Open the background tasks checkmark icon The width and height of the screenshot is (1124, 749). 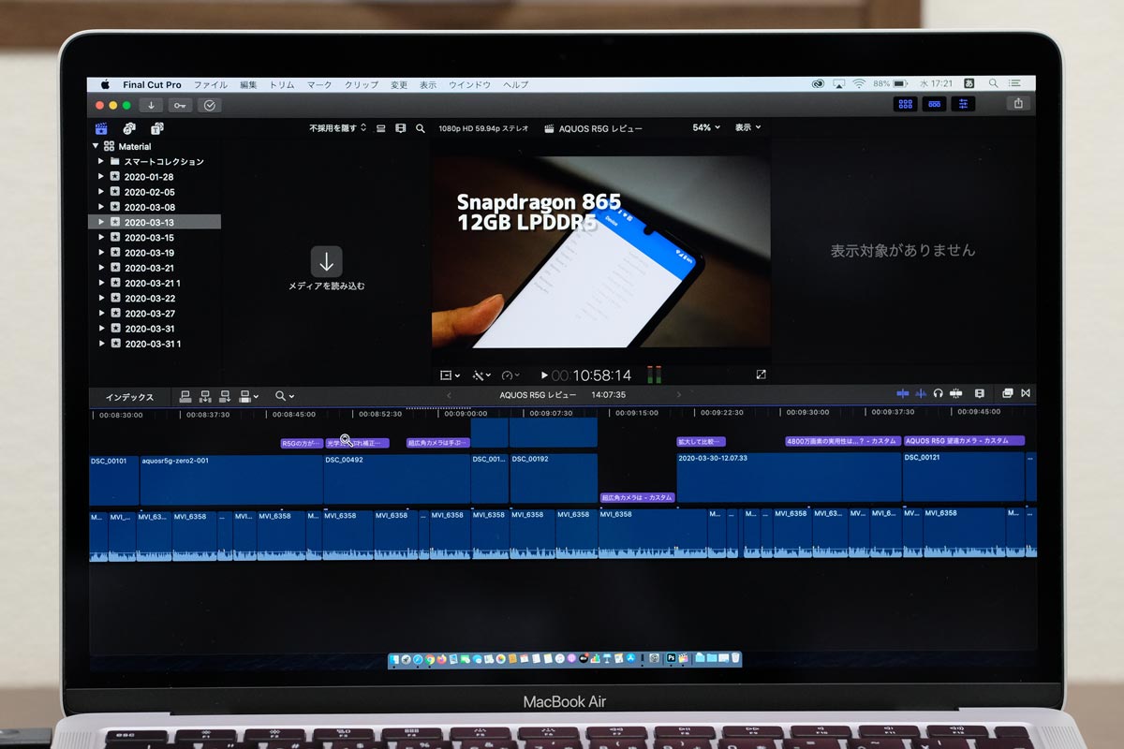[210, 105]
